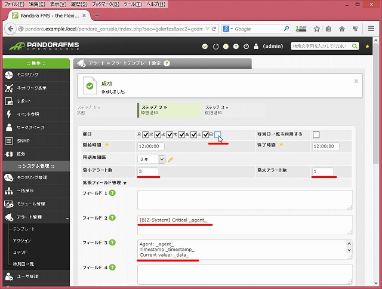Open help icon beside alert template title
The width and height of the screenshot is (382, 289).
(x=167, y=63)
